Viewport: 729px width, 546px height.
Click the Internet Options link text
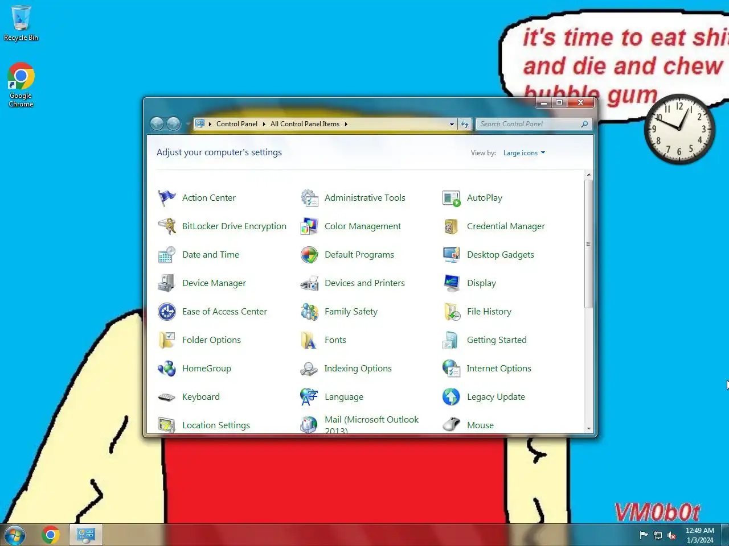(499, 369)
